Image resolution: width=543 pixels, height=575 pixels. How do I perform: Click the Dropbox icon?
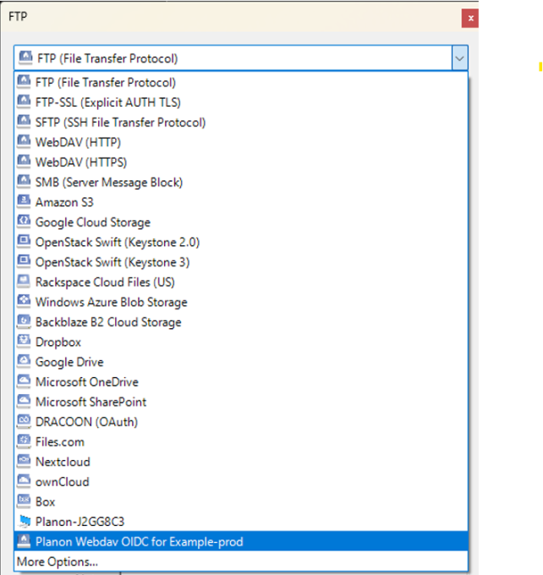[x=24, y=341]
